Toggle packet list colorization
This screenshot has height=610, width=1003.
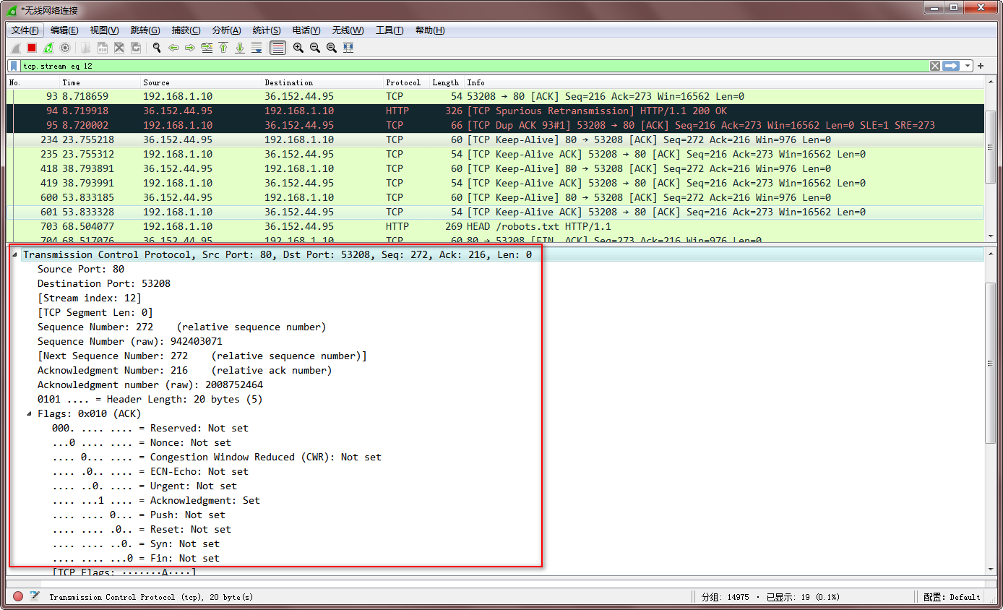[x=277, y=48]
